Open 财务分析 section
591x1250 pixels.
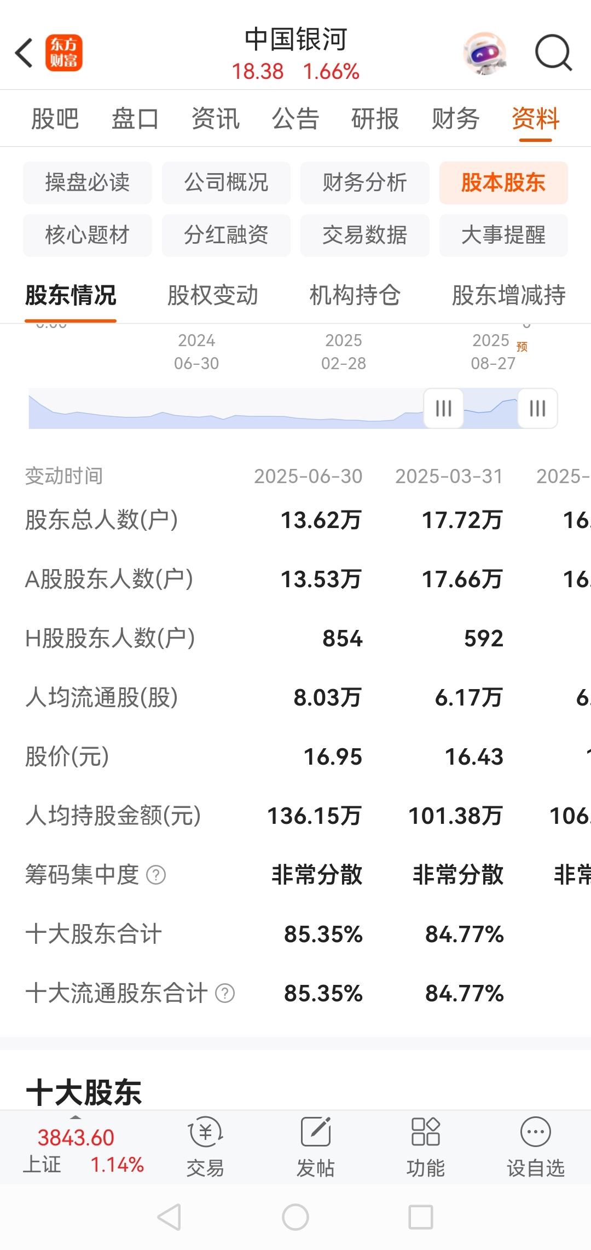click(365, 182)
